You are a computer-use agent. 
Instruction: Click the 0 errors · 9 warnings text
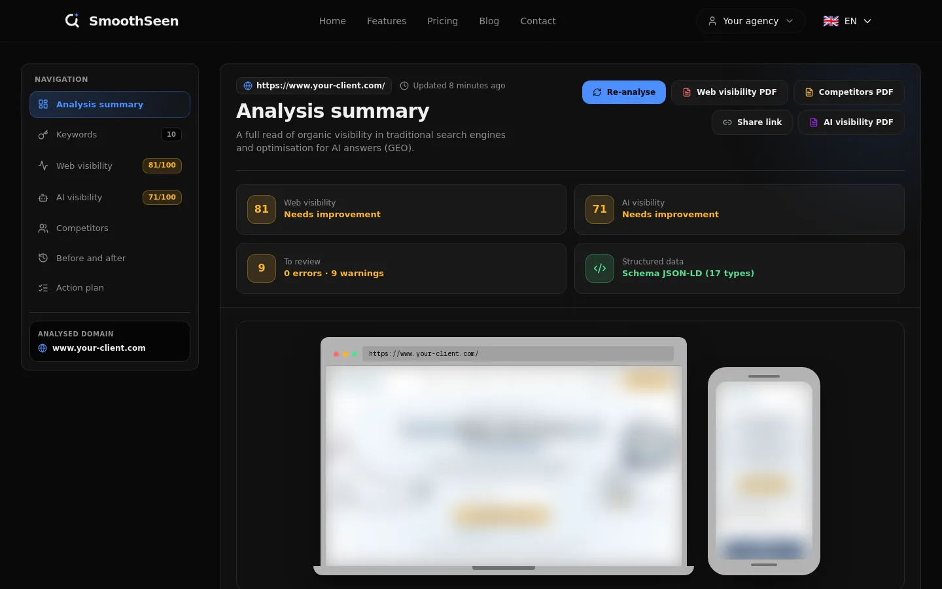click(334, 274)
